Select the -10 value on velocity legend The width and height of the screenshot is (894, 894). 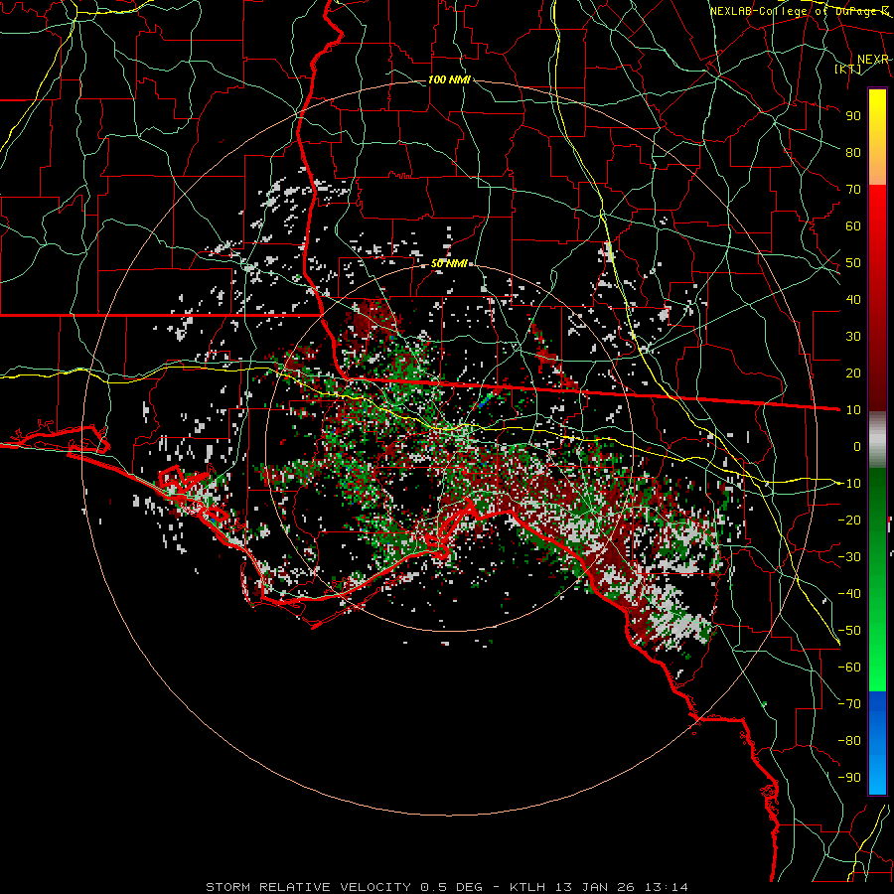(849, 484)
